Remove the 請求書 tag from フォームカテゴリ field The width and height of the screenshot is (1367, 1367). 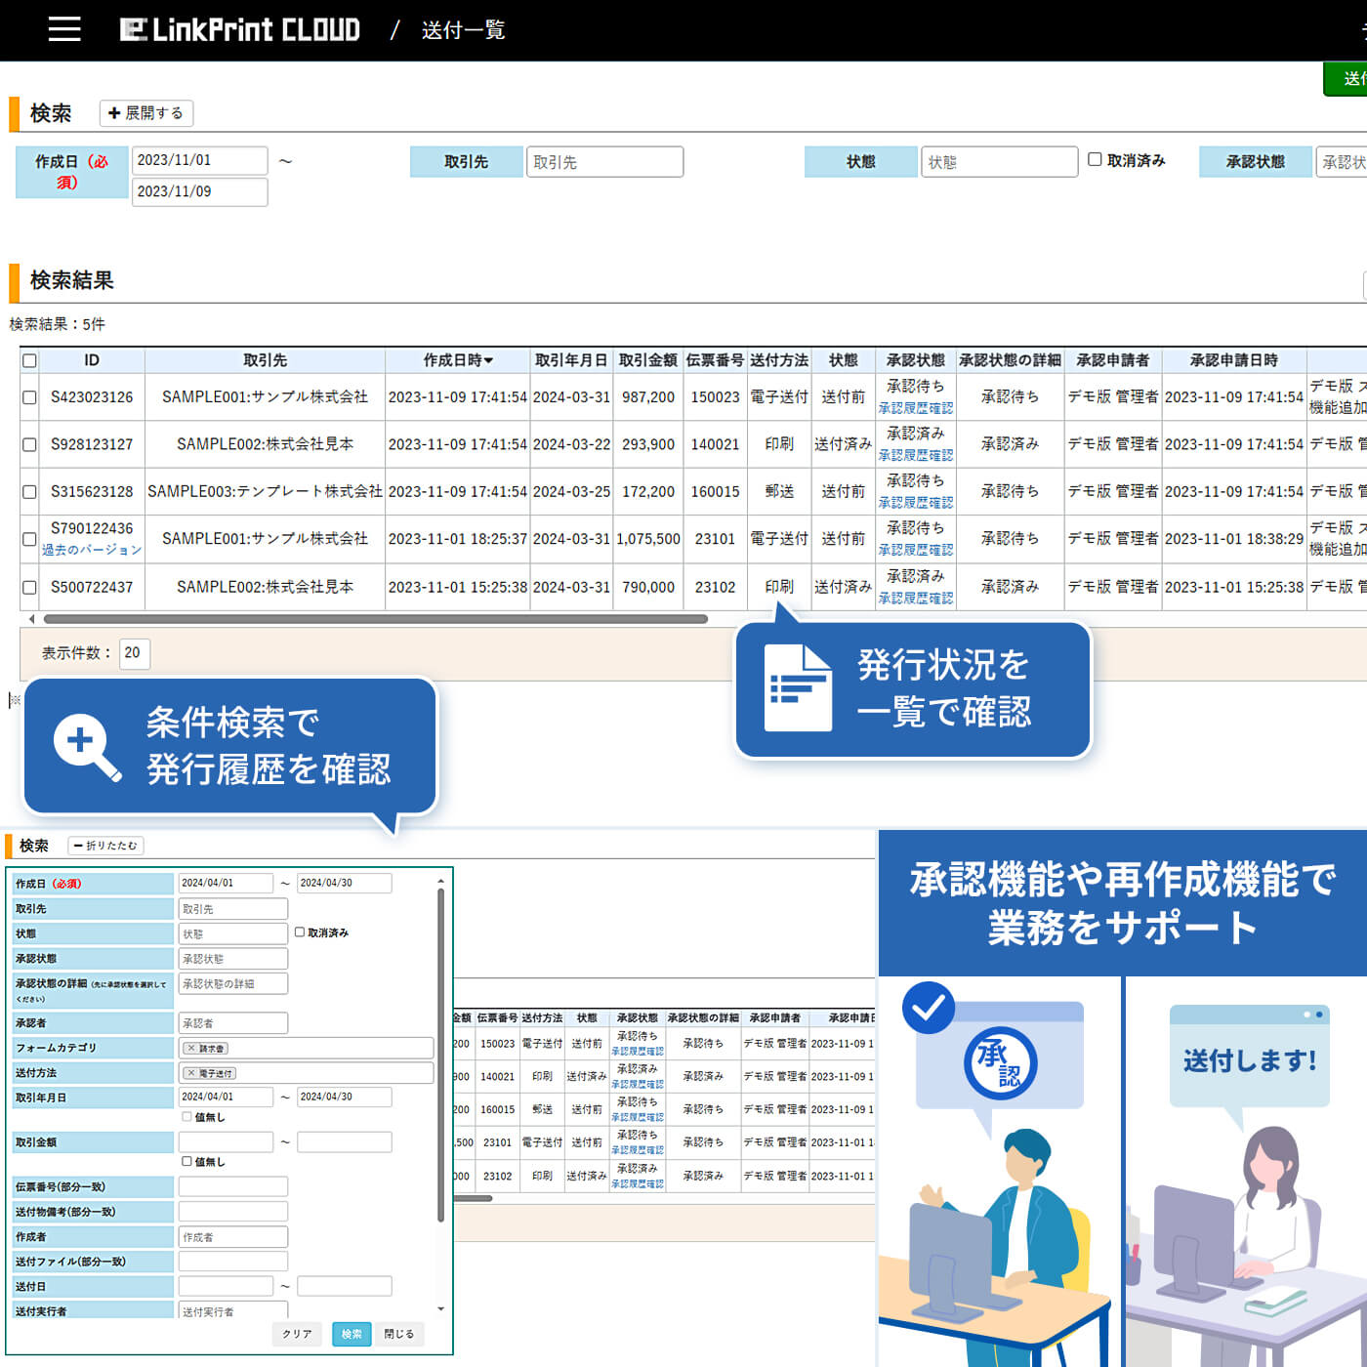point(193,1048)
